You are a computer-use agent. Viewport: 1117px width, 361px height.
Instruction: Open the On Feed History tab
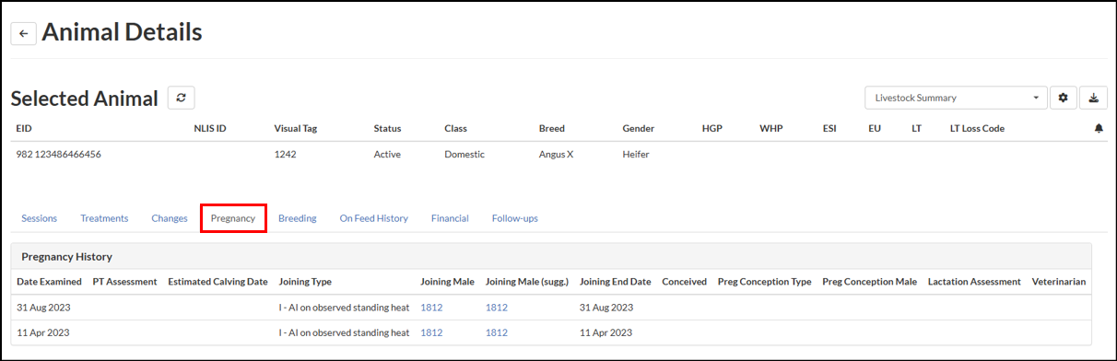point(373,218)
